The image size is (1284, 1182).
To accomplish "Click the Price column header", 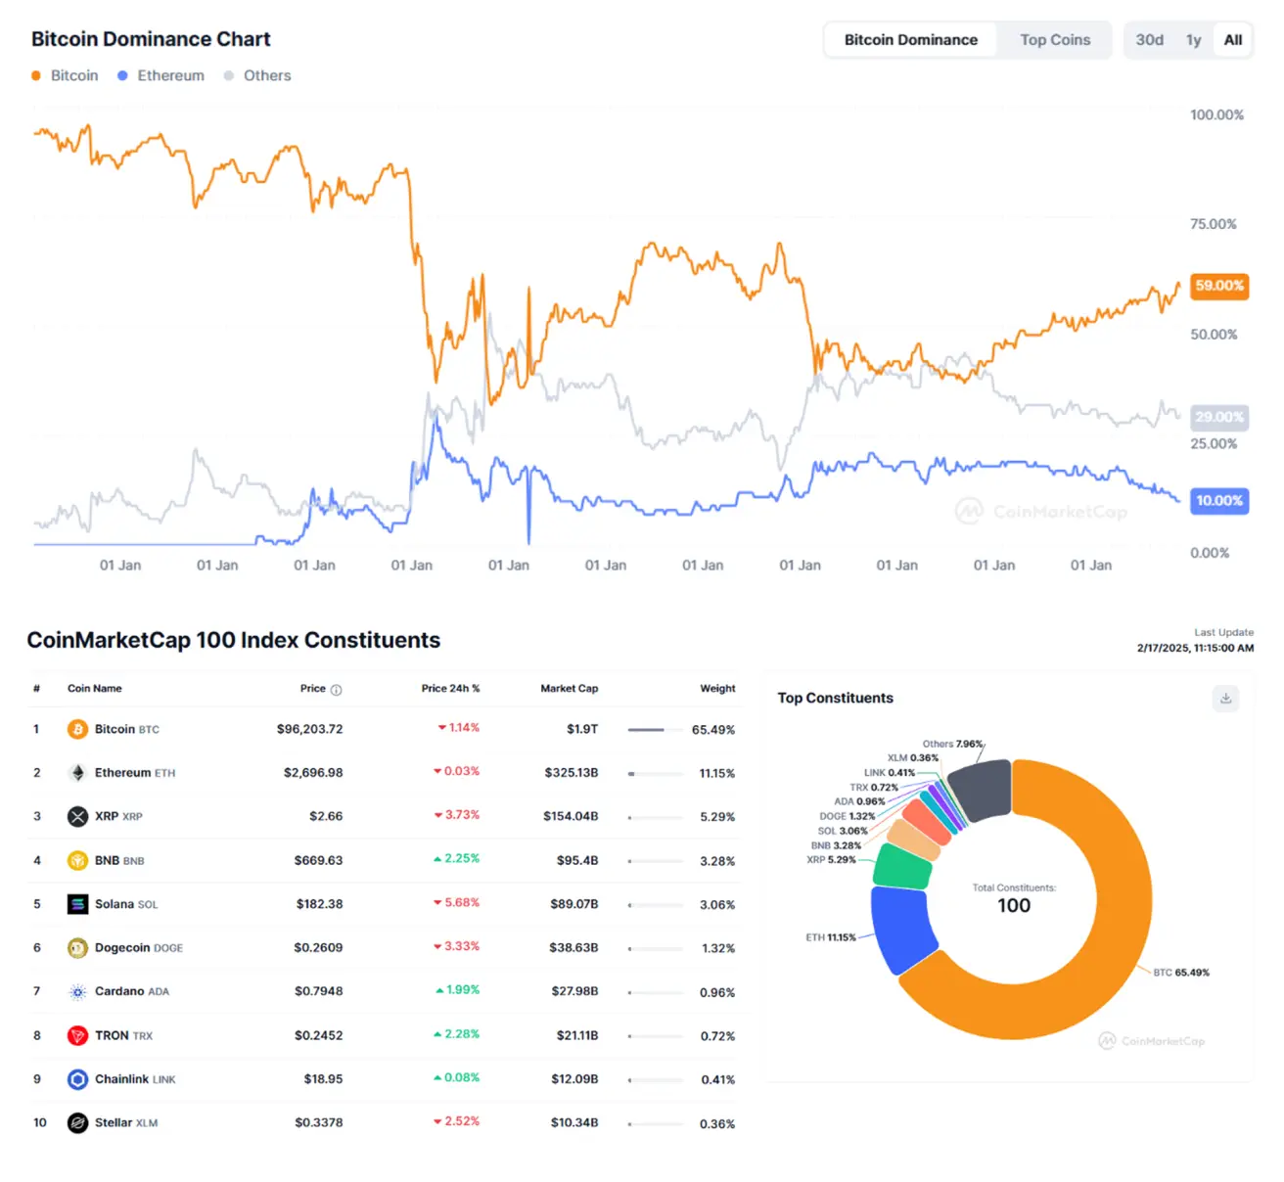I will coord(313,689).
